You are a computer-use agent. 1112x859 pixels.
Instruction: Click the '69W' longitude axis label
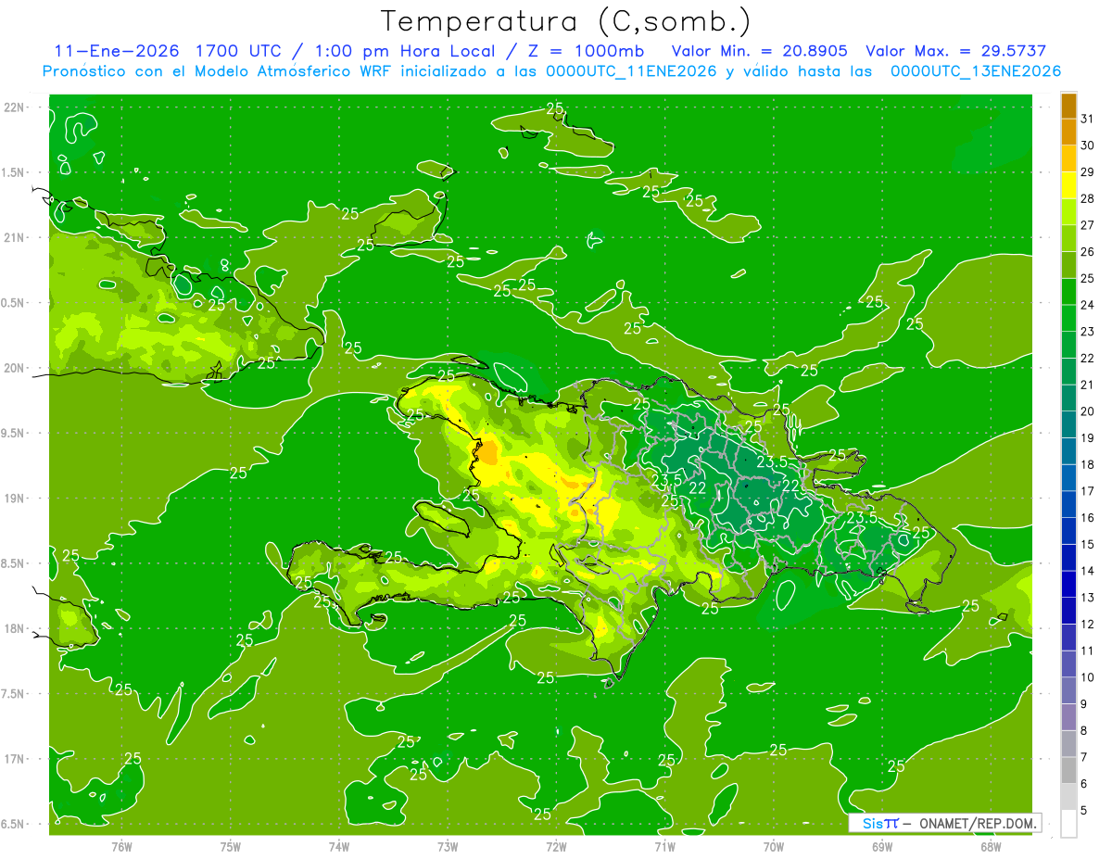[x=882, y=846]
